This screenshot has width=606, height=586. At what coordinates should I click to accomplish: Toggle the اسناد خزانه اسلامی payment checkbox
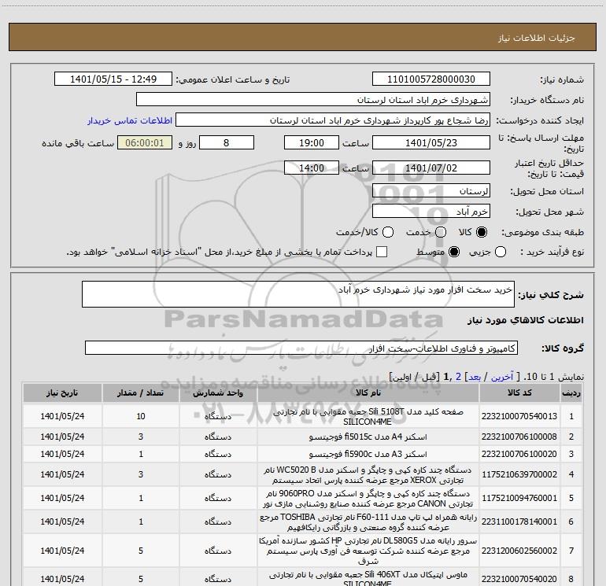coord(382,252)
